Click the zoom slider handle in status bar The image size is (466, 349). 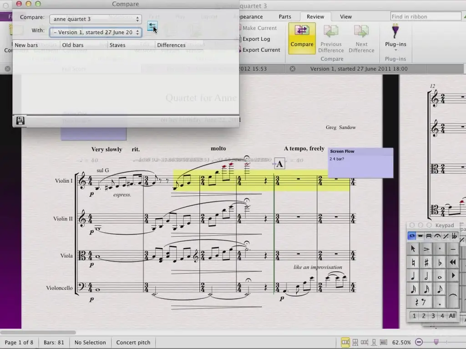click(436, 342)
